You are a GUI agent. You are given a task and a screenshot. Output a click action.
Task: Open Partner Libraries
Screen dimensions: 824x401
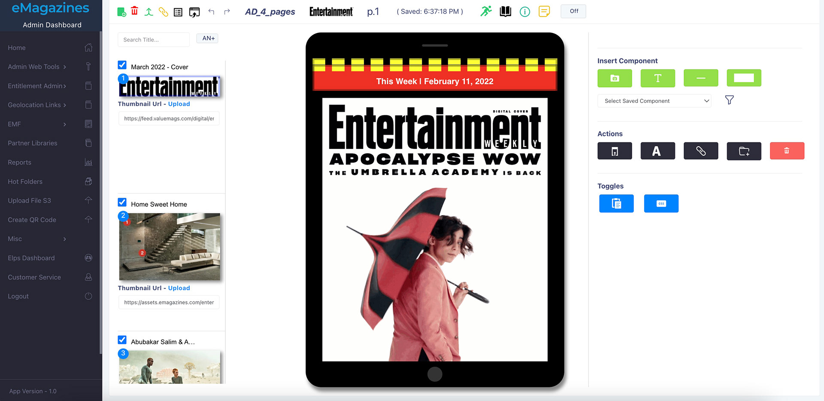tap(50, 143)
